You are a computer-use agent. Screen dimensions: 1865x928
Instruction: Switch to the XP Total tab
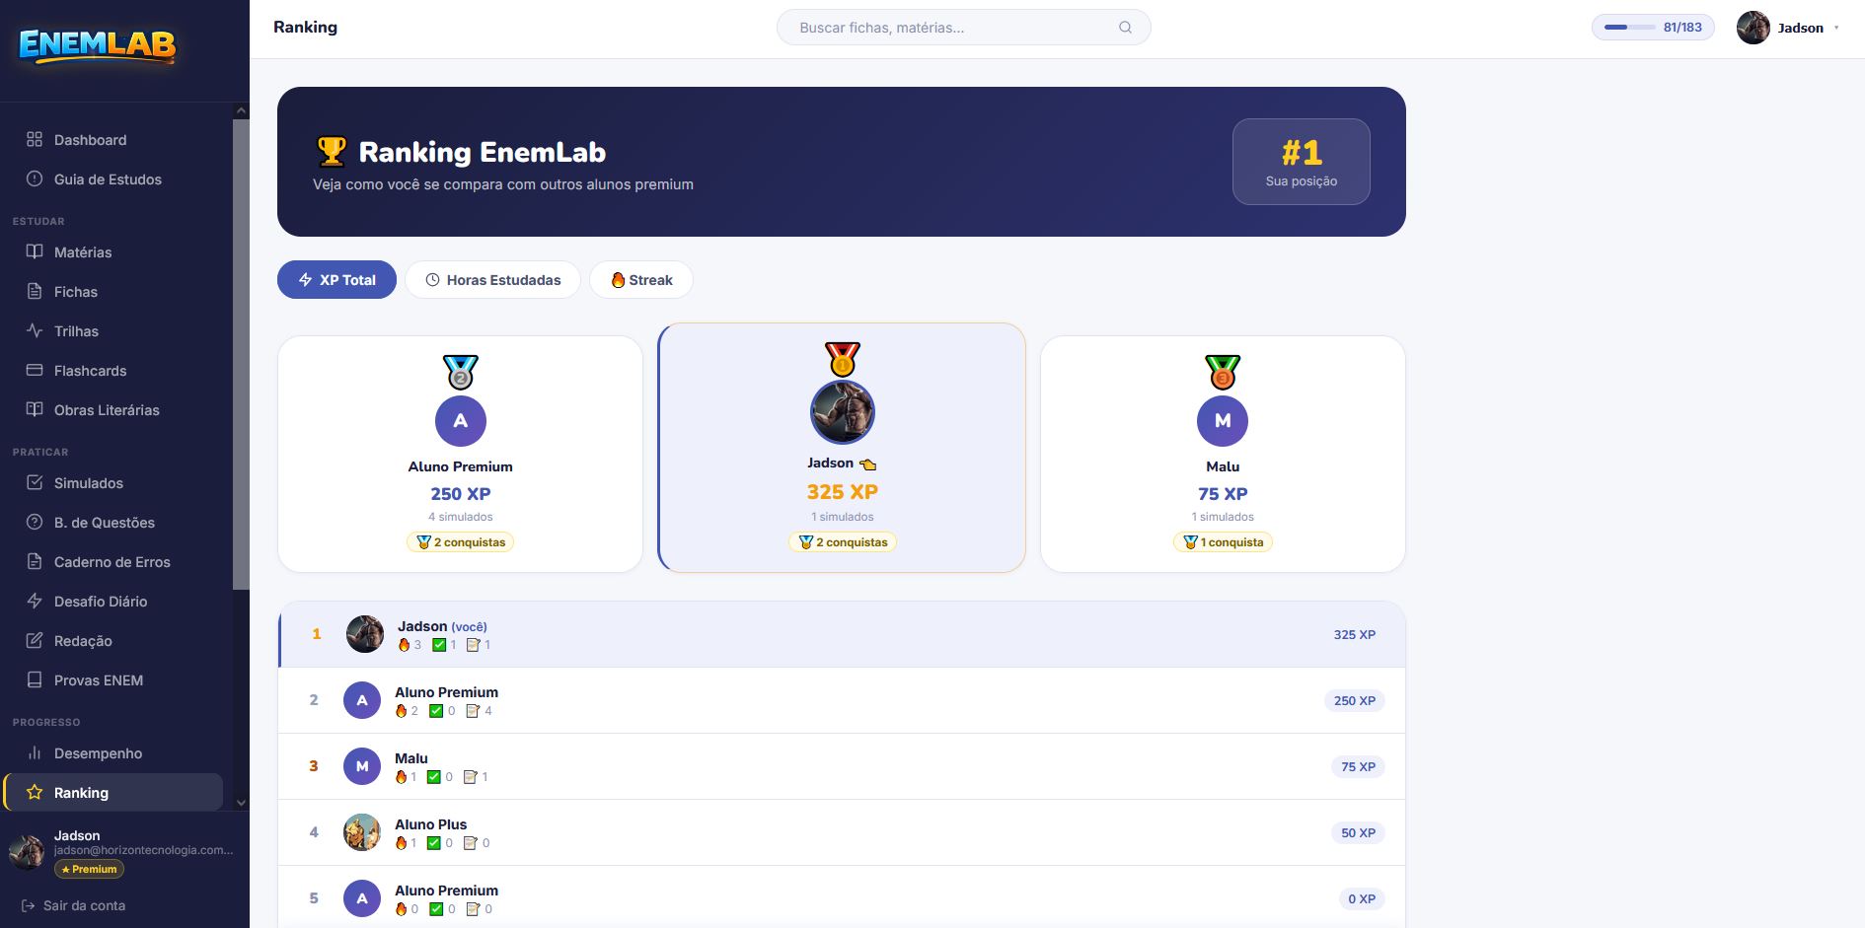pos(336,280)
